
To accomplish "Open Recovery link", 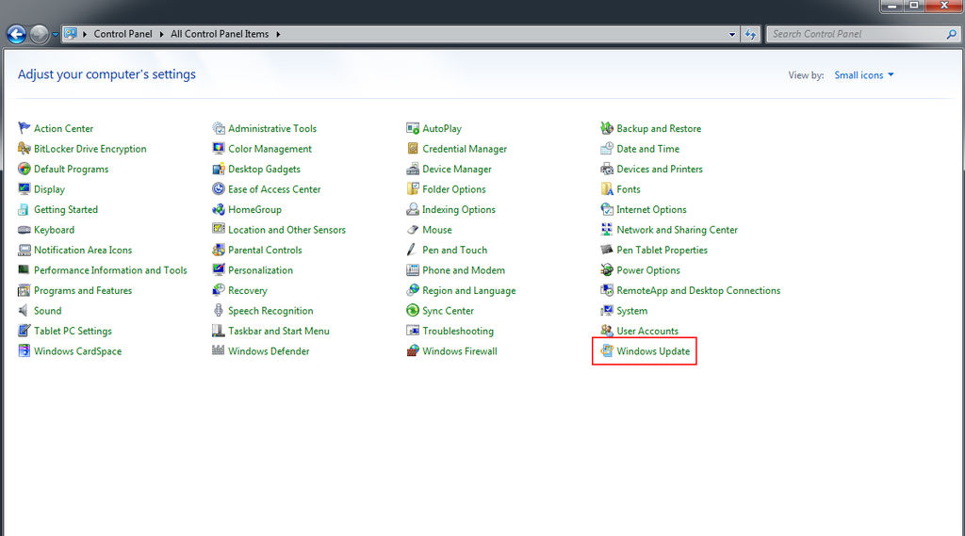I will tap(248, 290).
